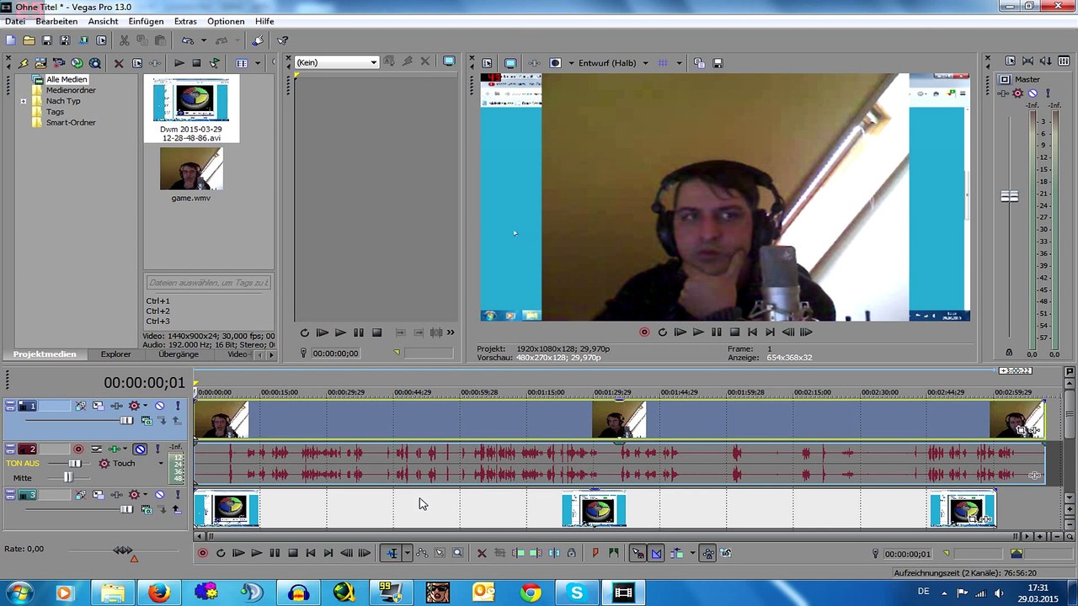Screen dimensions: 1078x606
Task: Copy snapshot to clipboard in preview toolbar
Action: [700, 63]
